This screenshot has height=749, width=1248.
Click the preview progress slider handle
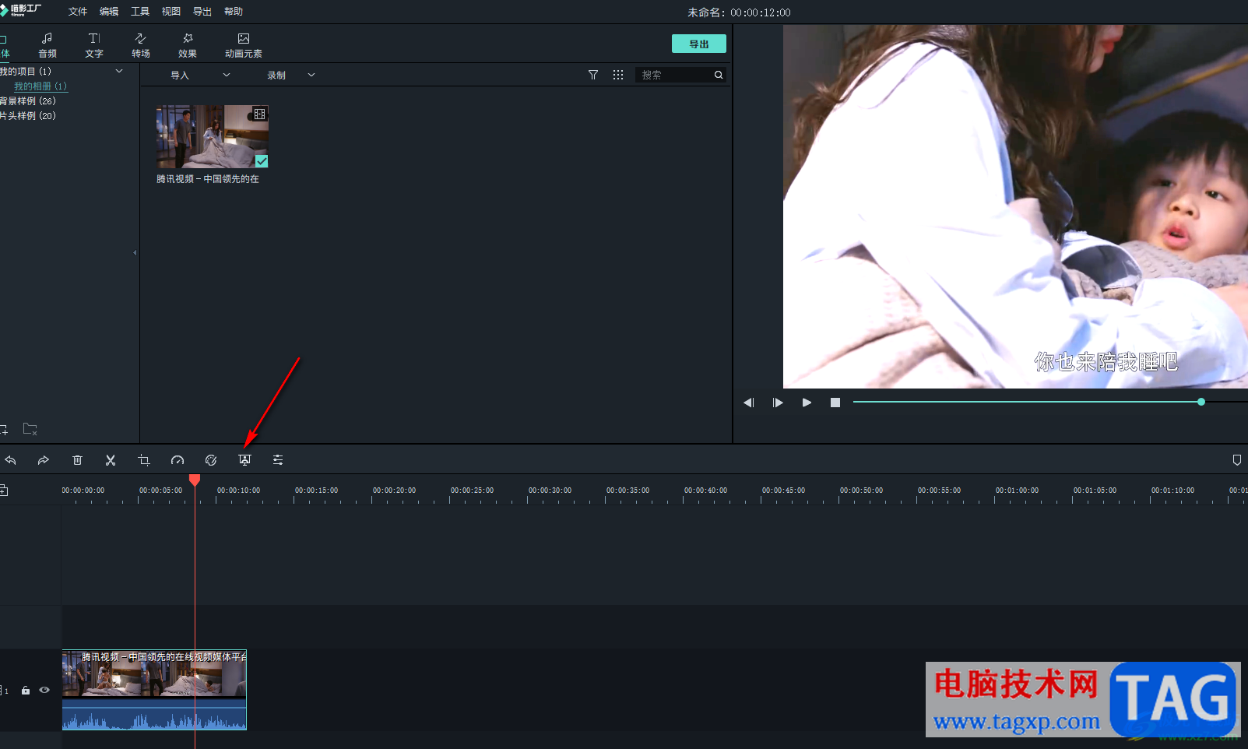coord(1201,402)
